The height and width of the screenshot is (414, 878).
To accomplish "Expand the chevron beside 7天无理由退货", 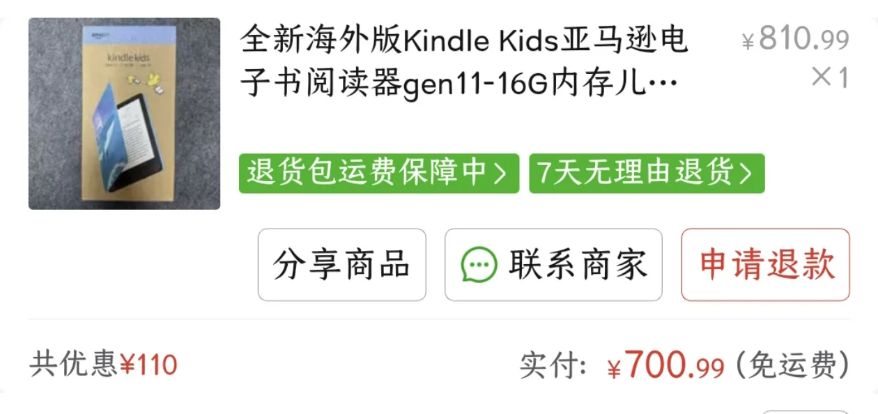I will [x=746, y=174].
